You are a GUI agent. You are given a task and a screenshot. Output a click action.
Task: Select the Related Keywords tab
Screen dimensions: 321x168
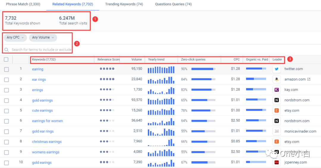point(73,4)
